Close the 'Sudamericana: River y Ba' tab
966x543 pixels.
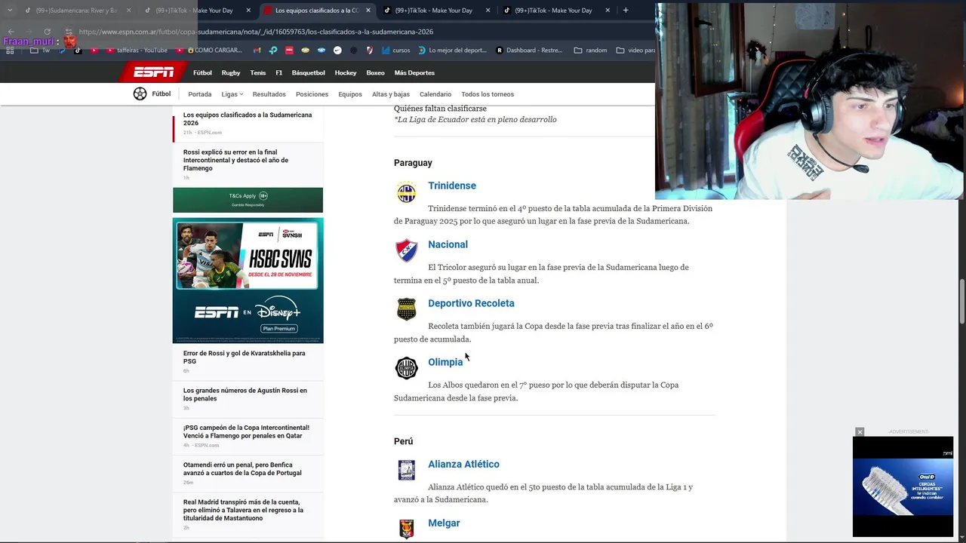click(128, 11)
